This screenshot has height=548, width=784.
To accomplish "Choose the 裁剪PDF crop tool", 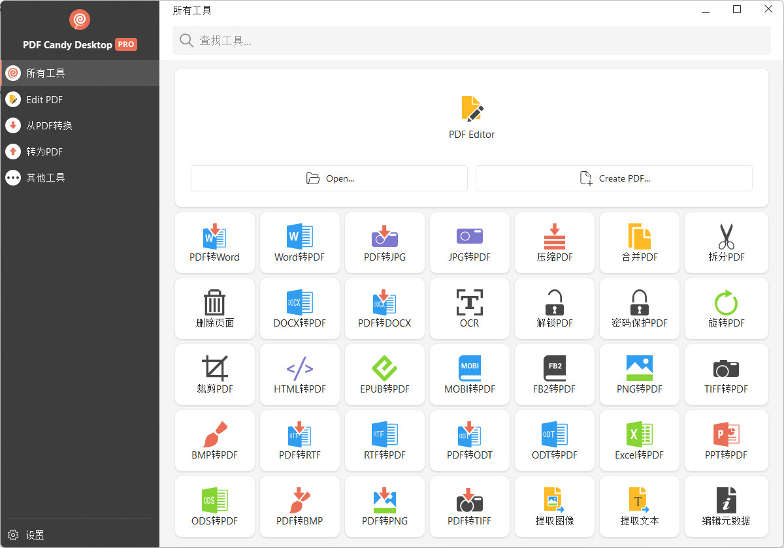I will (215, 374).
